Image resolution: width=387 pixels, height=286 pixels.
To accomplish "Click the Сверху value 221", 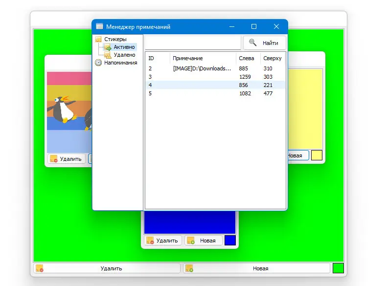I will coord(268,85).
